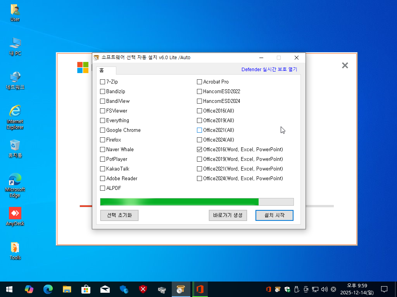Uncheck Office2016(Word, Excel, PowerPoint)

(200, 150)
